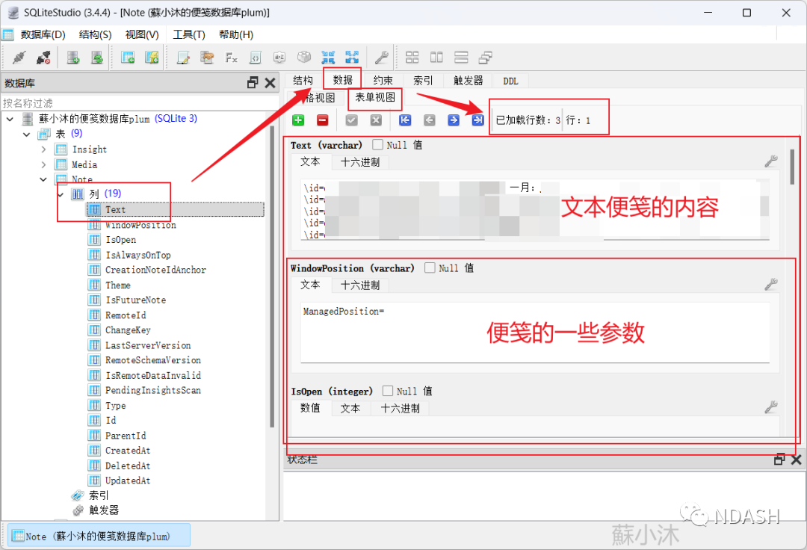The image size is (807, 550).
Task: Close the 状态栏 panel
Action: (x=797, y=460)
